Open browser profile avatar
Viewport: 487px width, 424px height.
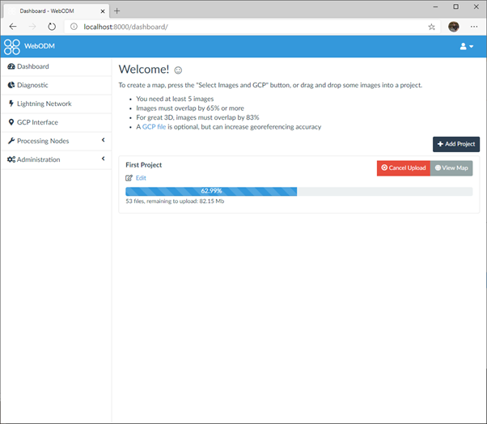(454, 27)
